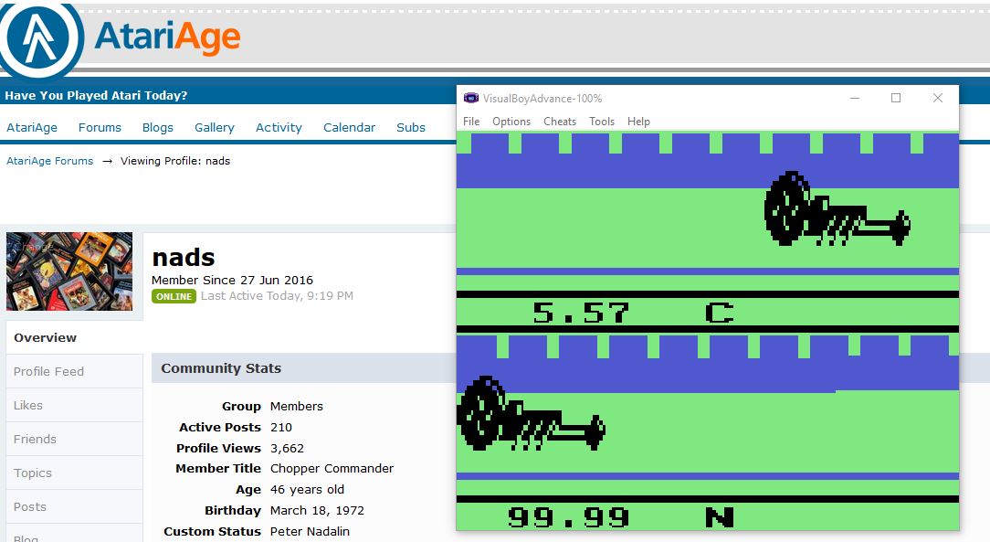Click the Group value Members
Viewport: 990px width, 542px height.
pos(297,406)
